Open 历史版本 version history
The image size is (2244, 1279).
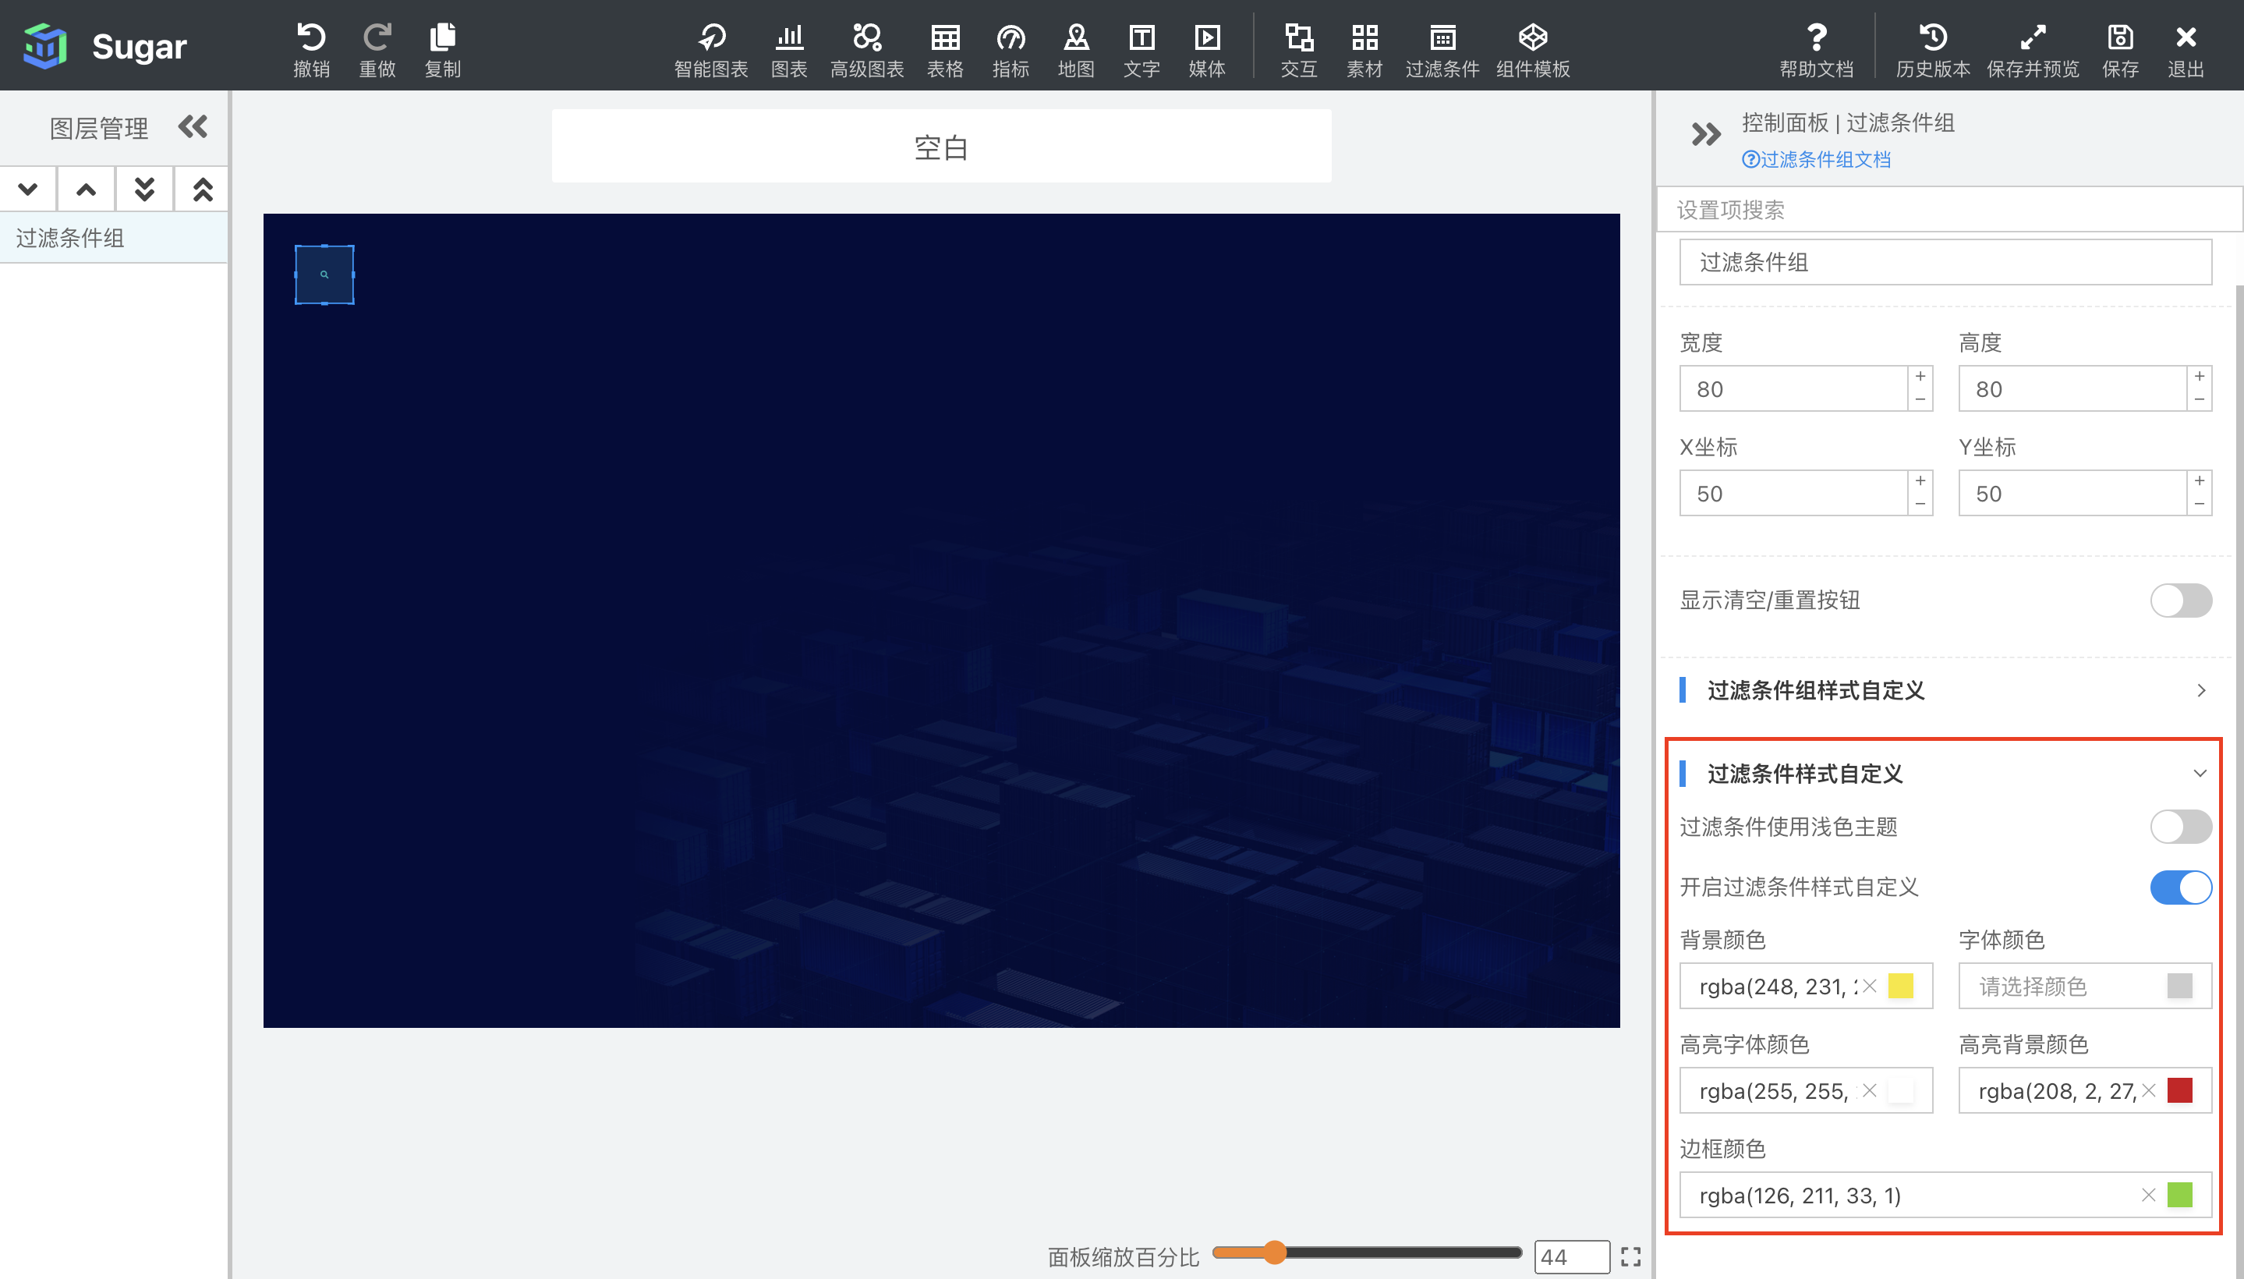[1933, 48]
